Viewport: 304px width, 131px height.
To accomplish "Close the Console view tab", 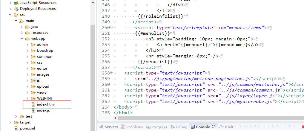I will tap(214, 127).
